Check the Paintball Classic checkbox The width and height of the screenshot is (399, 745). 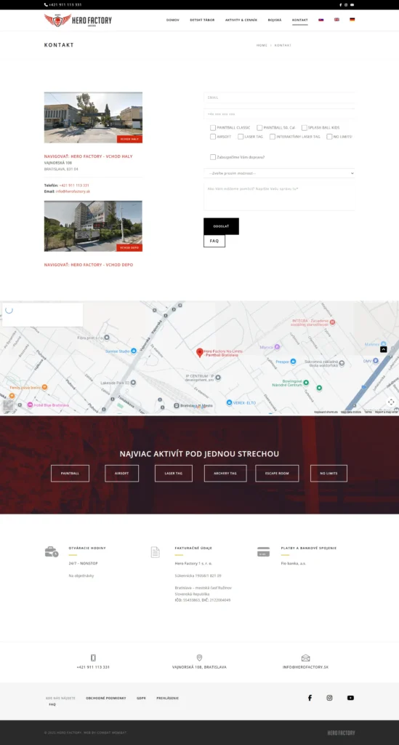click(213, 128)
